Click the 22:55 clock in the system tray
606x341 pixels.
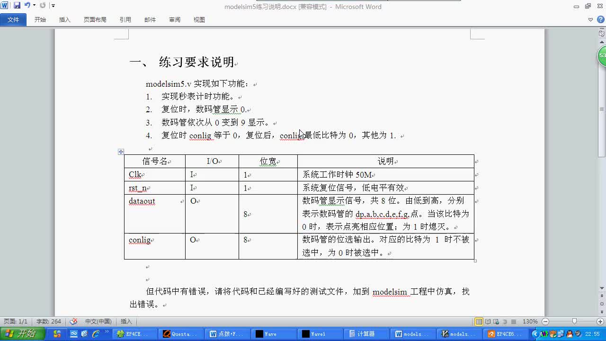[592, 334]
